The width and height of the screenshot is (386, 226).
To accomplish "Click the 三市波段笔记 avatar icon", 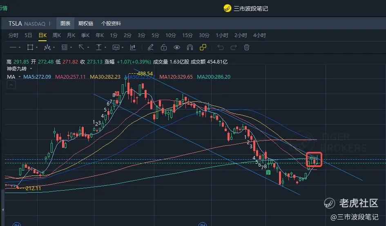I will (x=227, y=8).
